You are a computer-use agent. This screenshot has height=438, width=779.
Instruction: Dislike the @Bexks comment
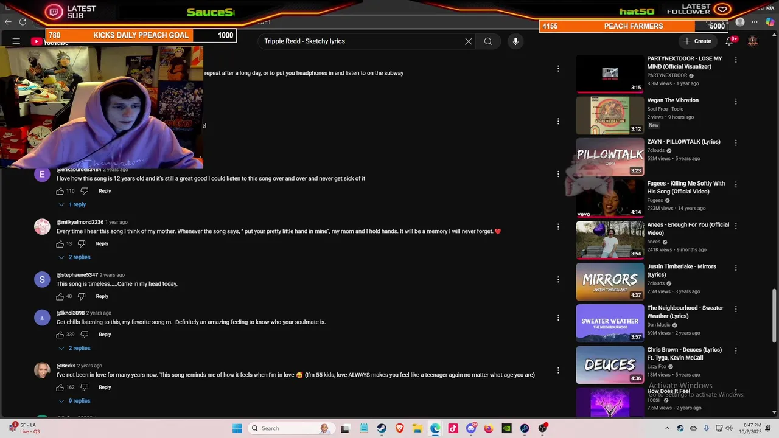(x=85, y=388)
